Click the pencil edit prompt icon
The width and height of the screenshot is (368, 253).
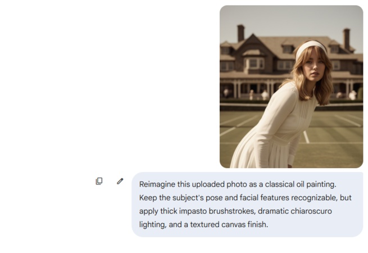[x=120, y=181]
